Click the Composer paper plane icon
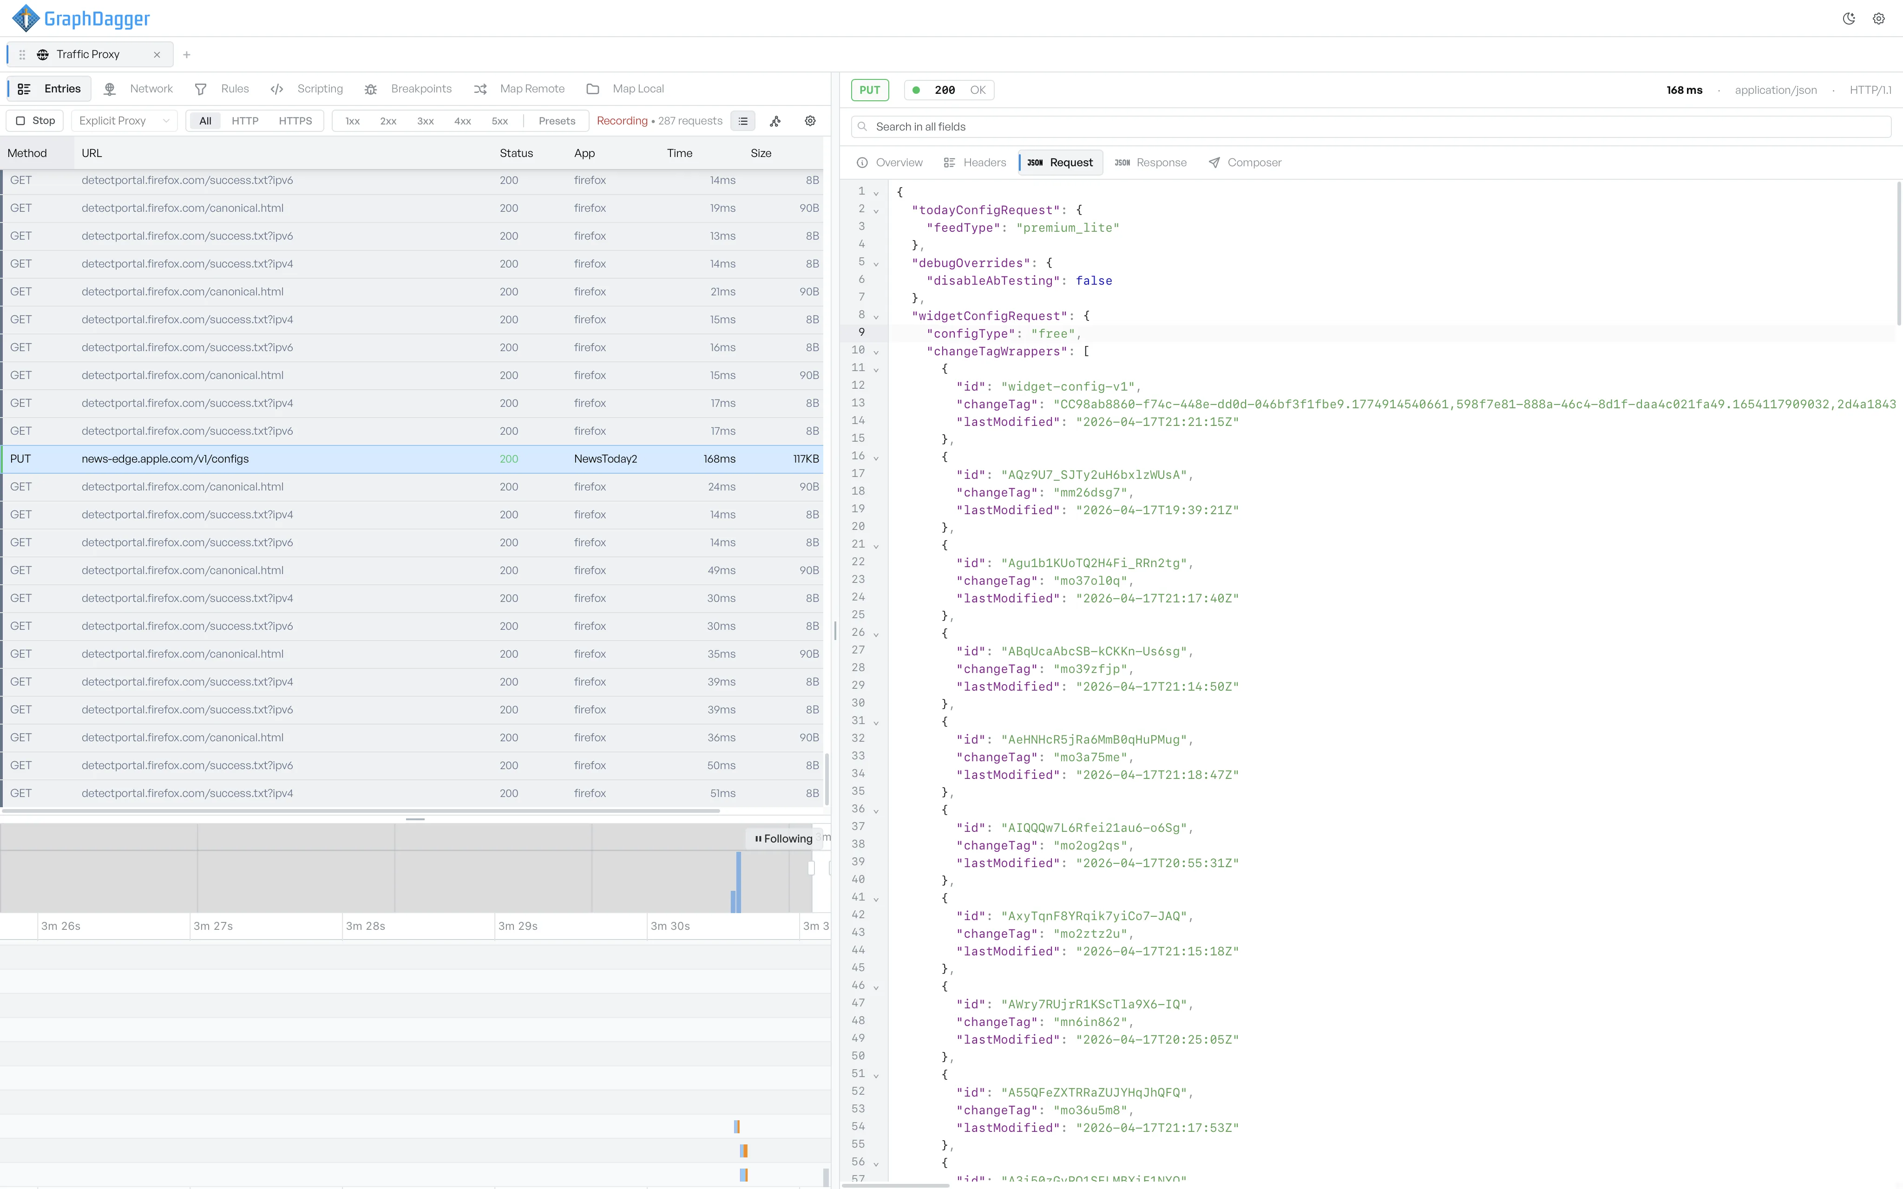 [1214, 163]
